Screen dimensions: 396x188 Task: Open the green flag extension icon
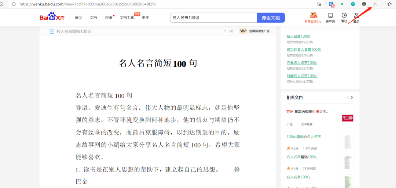[342, 4]
